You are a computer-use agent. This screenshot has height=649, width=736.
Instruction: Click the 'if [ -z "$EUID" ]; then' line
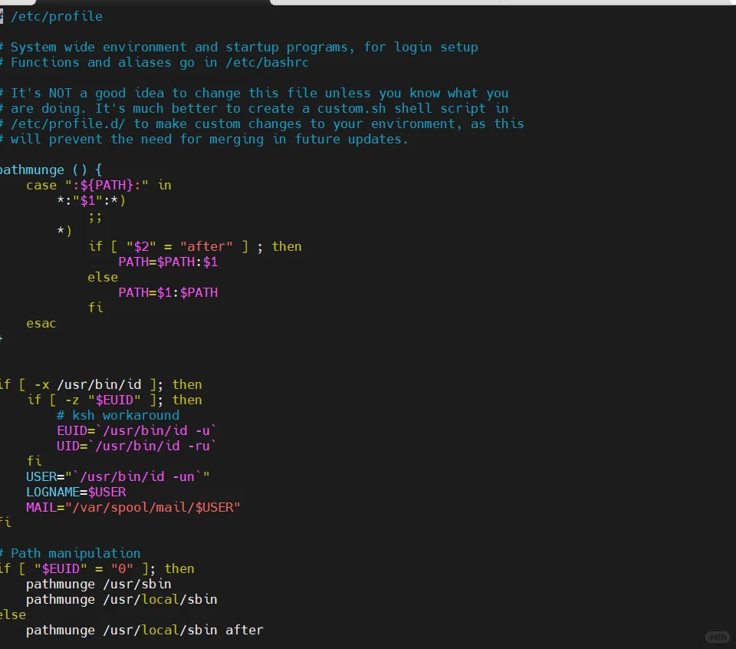point(114,400)
